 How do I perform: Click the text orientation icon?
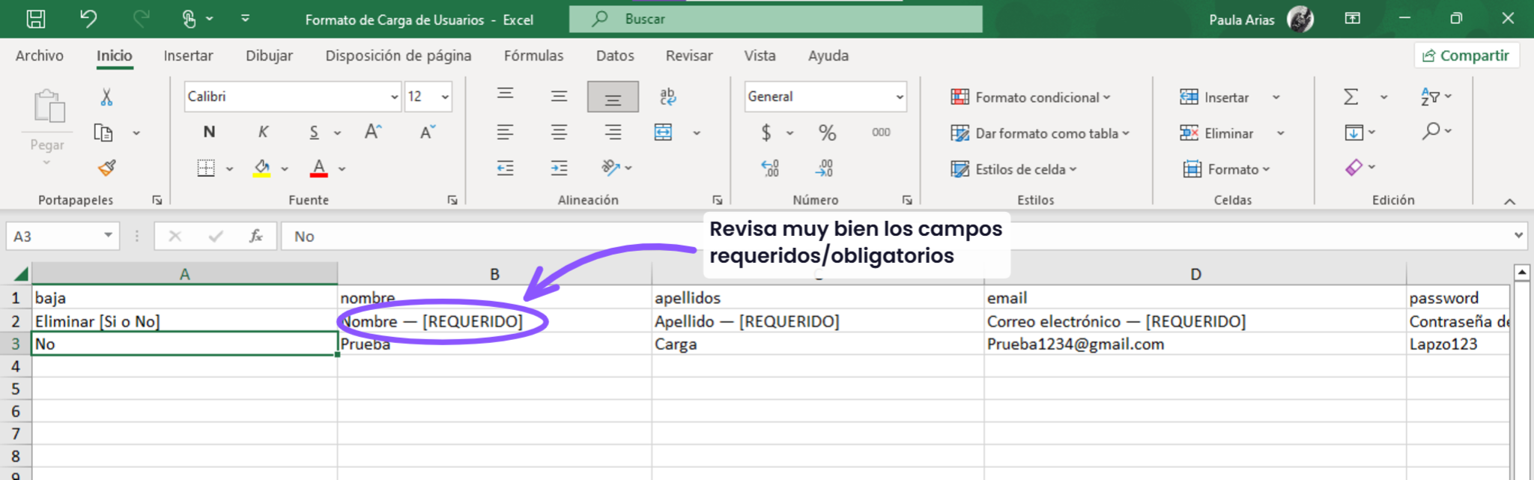click(x=610, y=168)
